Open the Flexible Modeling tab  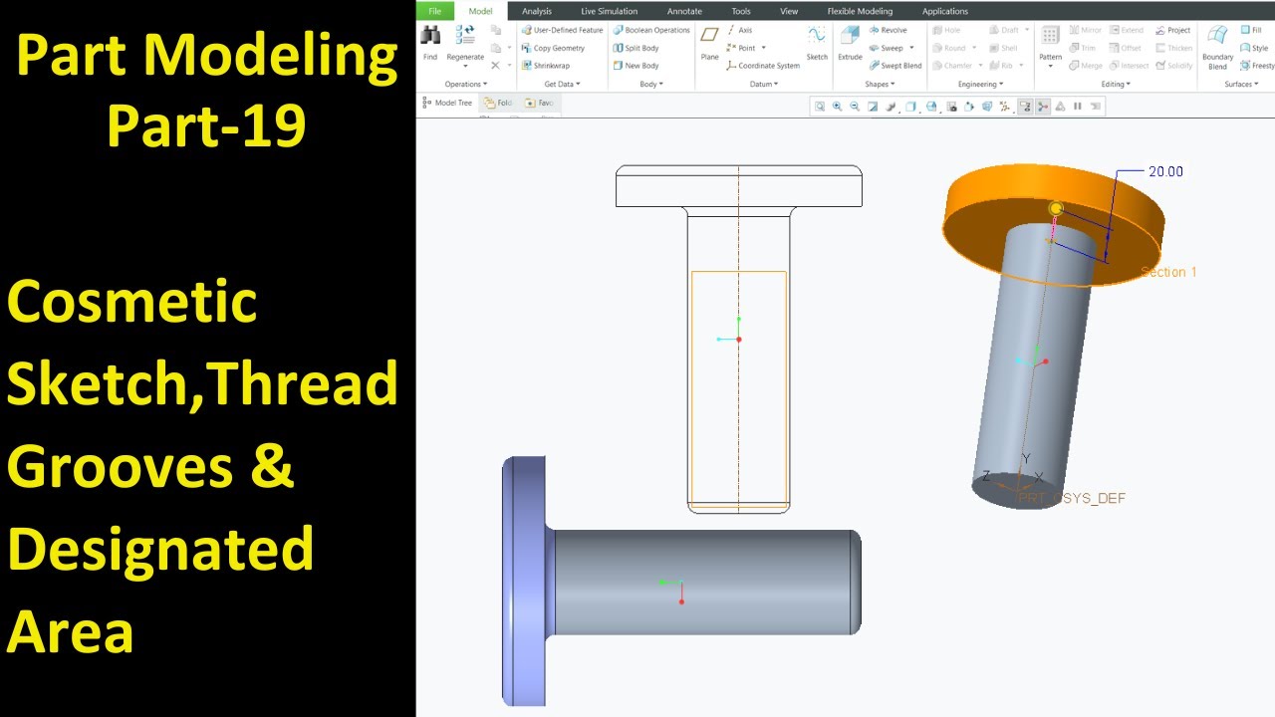(860, 11)
